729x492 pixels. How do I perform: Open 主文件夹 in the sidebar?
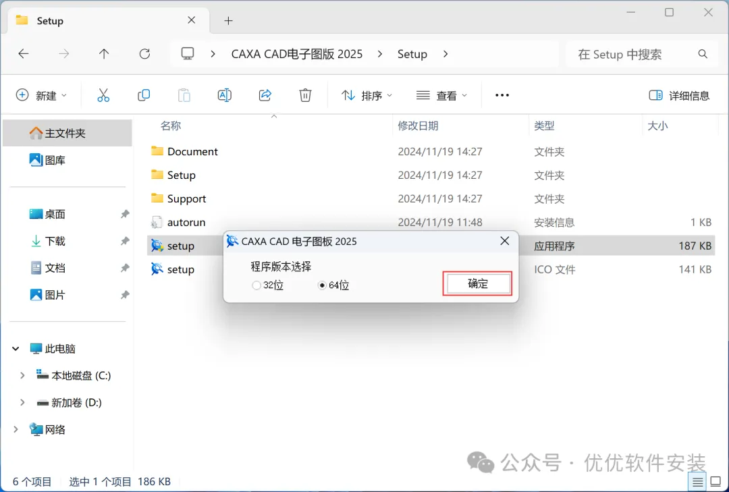tap(67, 133)
